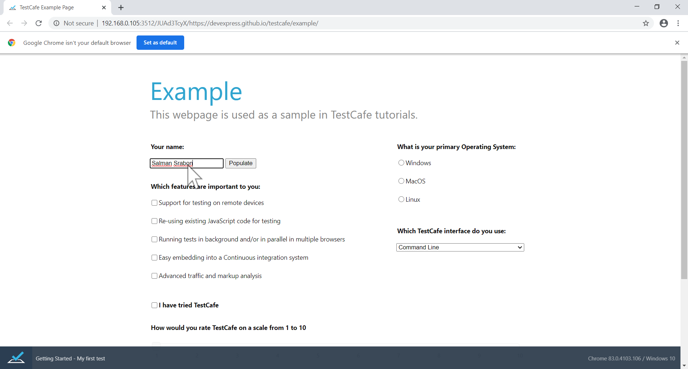
Task: Check Advanced traffic and markup analysis
Action: click(x=154, y=276)
